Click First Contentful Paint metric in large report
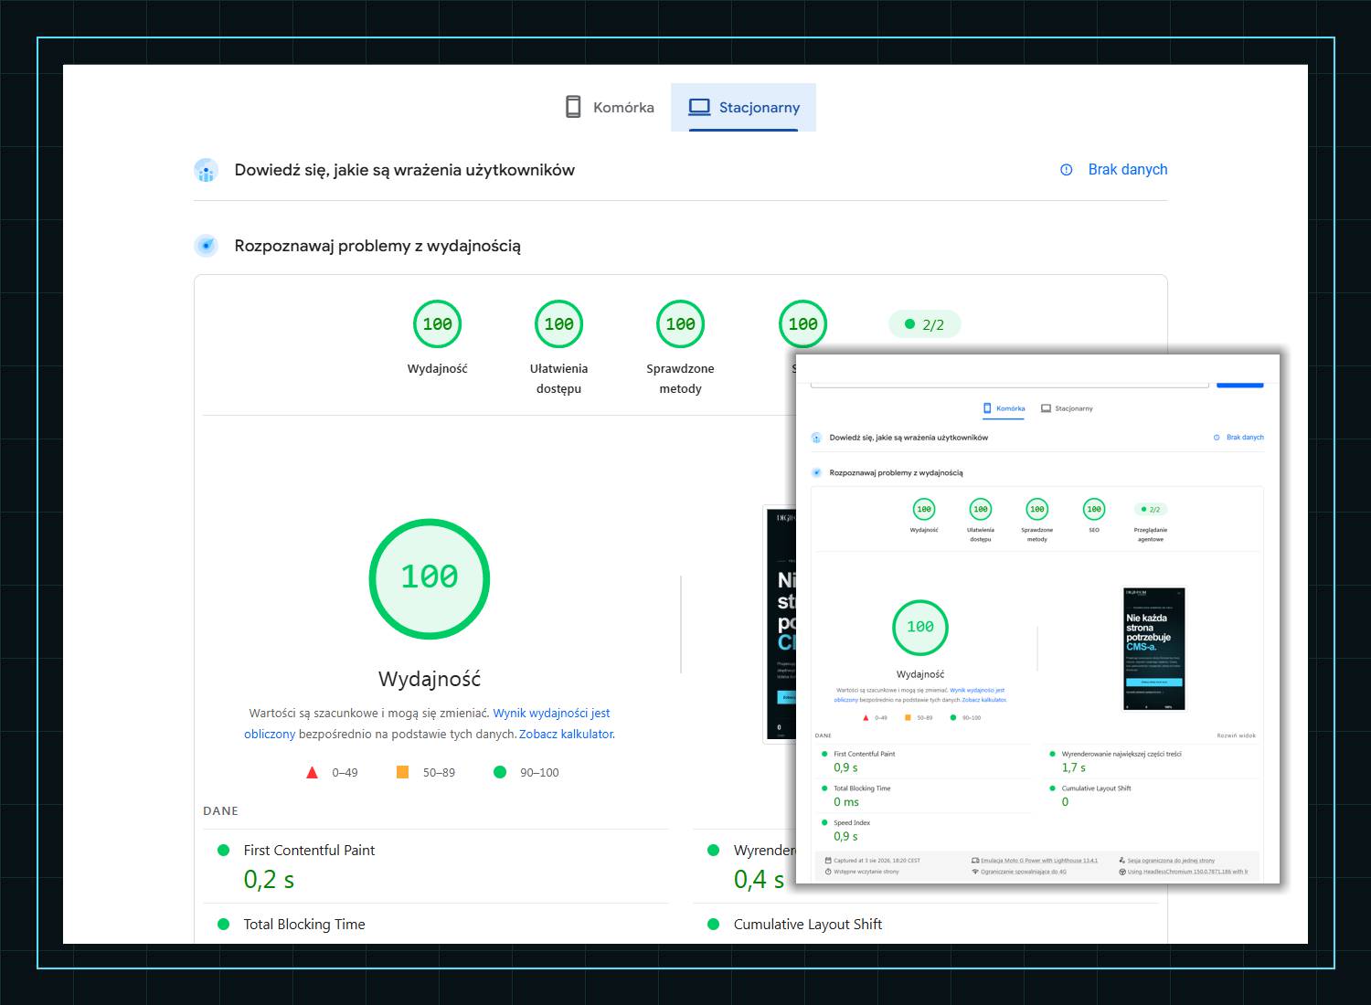1371x1005 pixels. [x=309, y=850]
